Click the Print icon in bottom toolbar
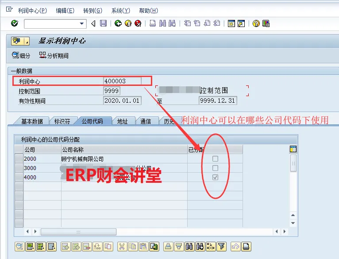The image size is (339, 259). click(246, 247)
